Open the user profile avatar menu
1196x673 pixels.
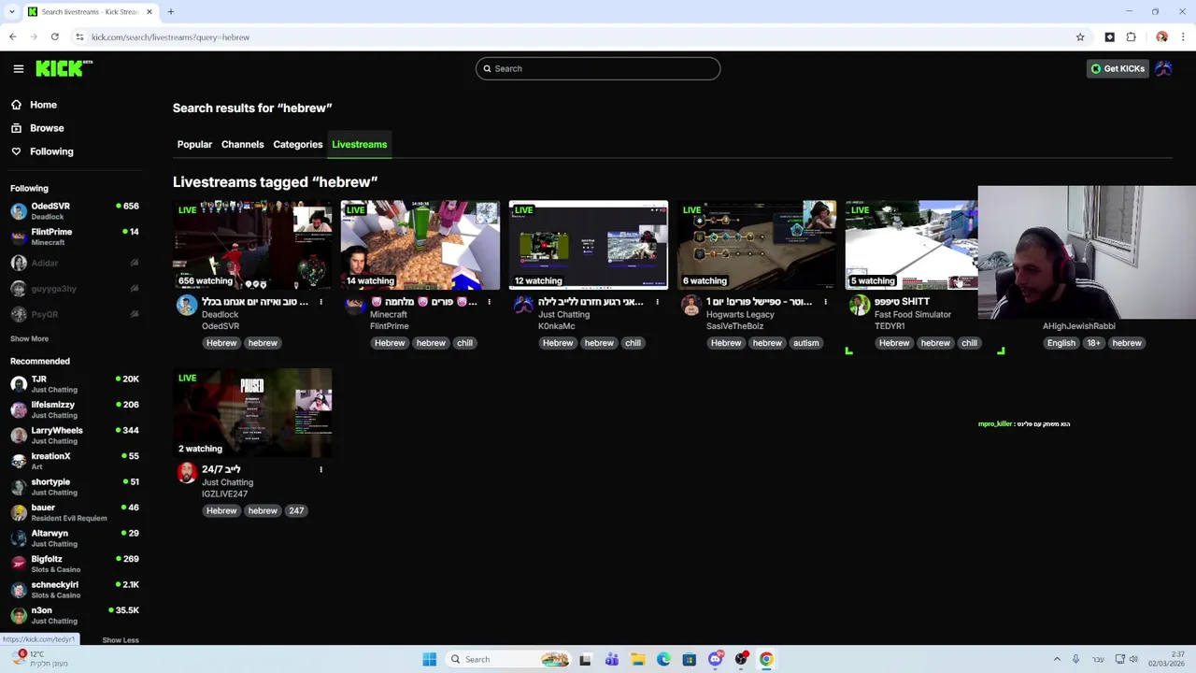pyautogui.click(x=1163, y=68)
